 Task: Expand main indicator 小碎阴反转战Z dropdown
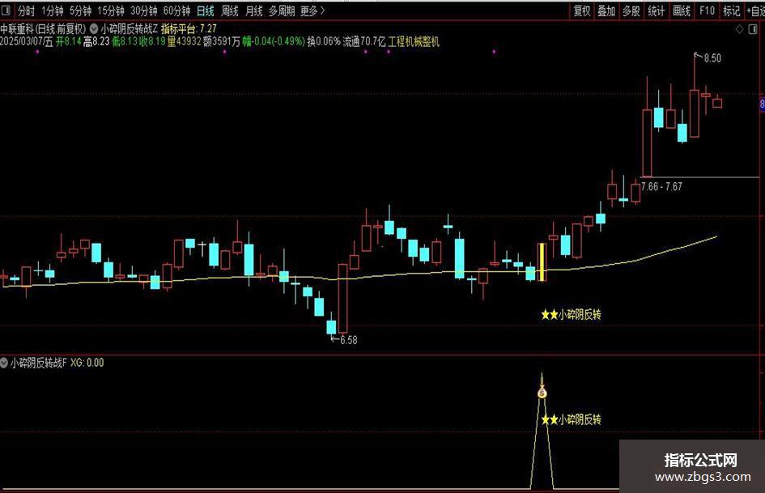pyautogui.click(x=94, y=29)
